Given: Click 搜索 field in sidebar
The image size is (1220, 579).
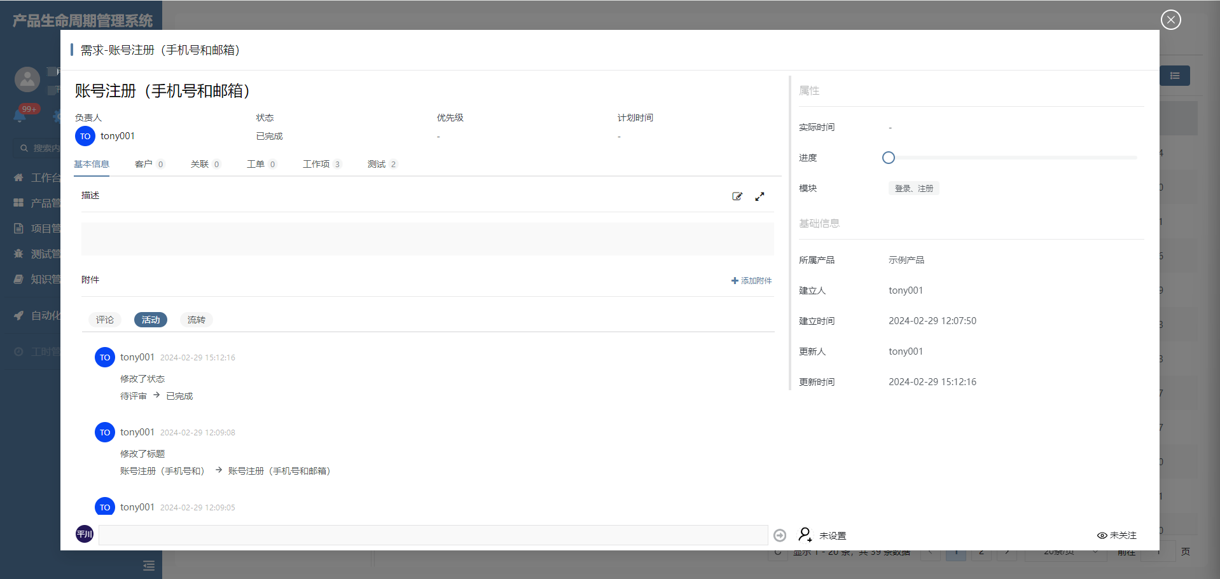Looking at the screenshot, I should 38,148.
